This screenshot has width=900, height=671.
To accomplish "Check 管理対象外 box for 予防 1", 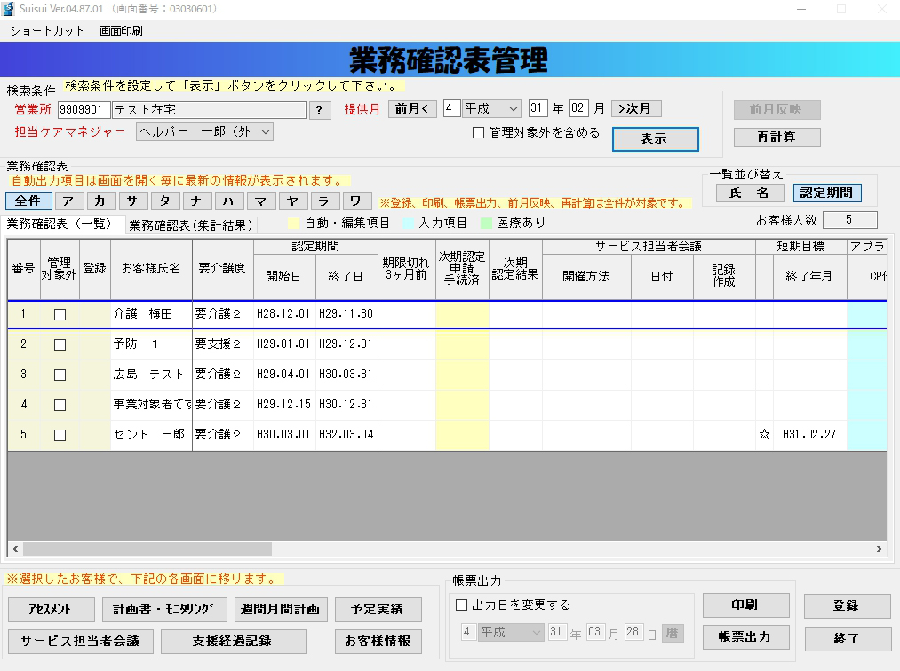I will point(60,344).
